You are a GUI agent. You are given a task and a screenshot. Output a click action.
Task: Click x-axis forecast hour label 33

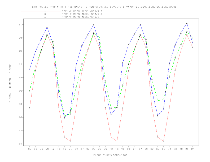[94, 149]
